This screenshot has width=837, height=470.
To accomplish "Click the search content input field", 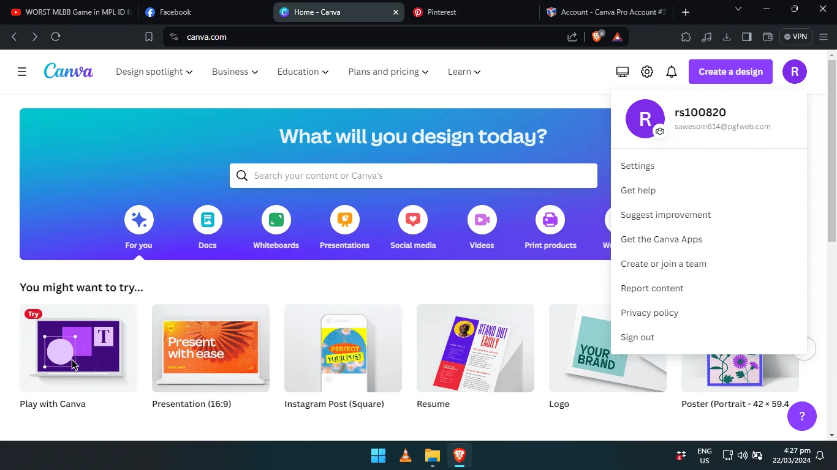I will pos(414,176).
